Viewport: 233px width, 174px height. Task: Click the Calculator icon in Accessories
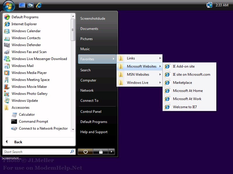(x=14, y=115)
